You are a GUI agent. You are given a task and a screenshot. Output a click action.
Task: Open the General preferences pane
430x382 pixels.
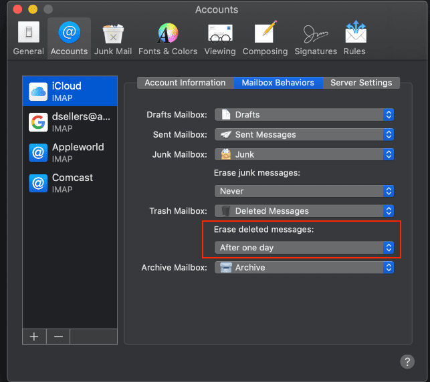coord(27,38)
